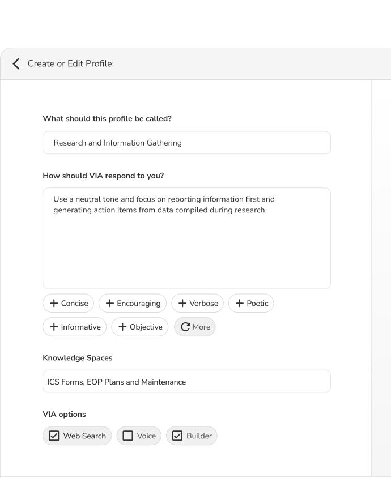Screen dimensions: 391x478
Task: Add the Objective tone tag
Action: pos(139,327)
